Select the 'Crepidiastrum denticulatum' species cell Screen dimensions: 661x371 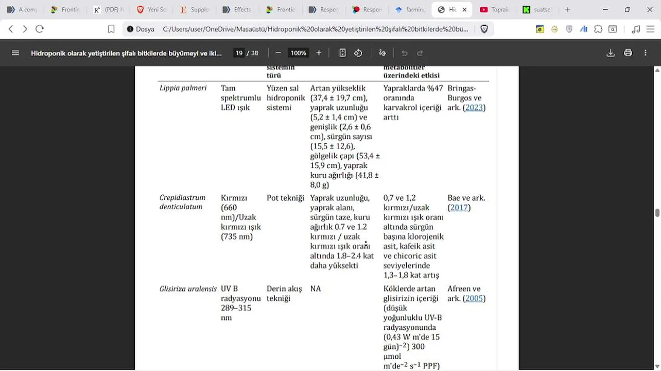point(182,203)
